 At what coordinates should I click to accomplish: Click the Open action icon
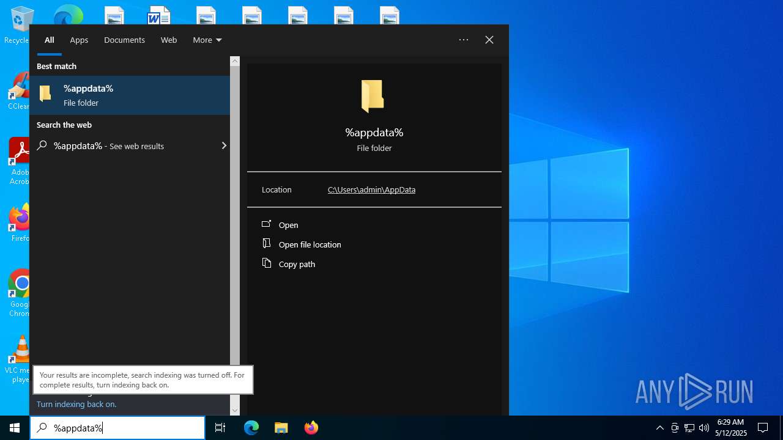266,224
